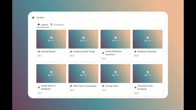
Task: Click the cap icon beside Grouping & Sub-Grouping
Action: pos(135,87)
